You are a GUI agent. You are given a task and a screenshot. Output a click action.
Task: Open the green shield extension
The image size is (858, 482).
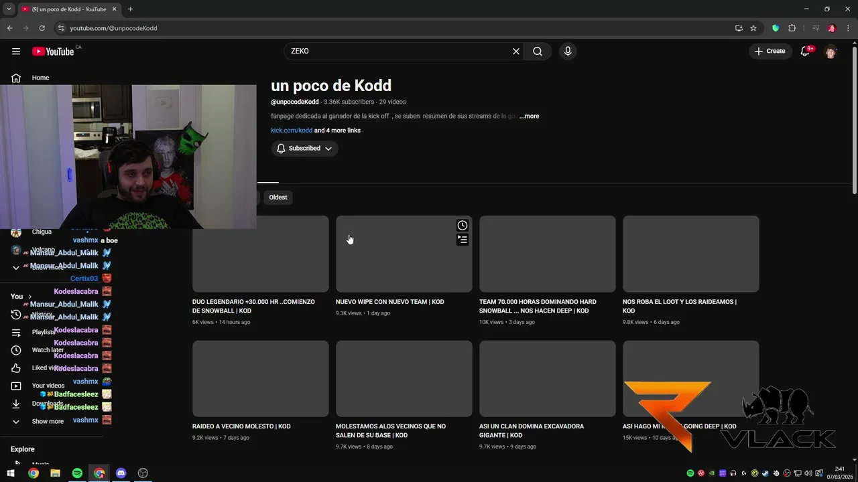tap(776, 28)
